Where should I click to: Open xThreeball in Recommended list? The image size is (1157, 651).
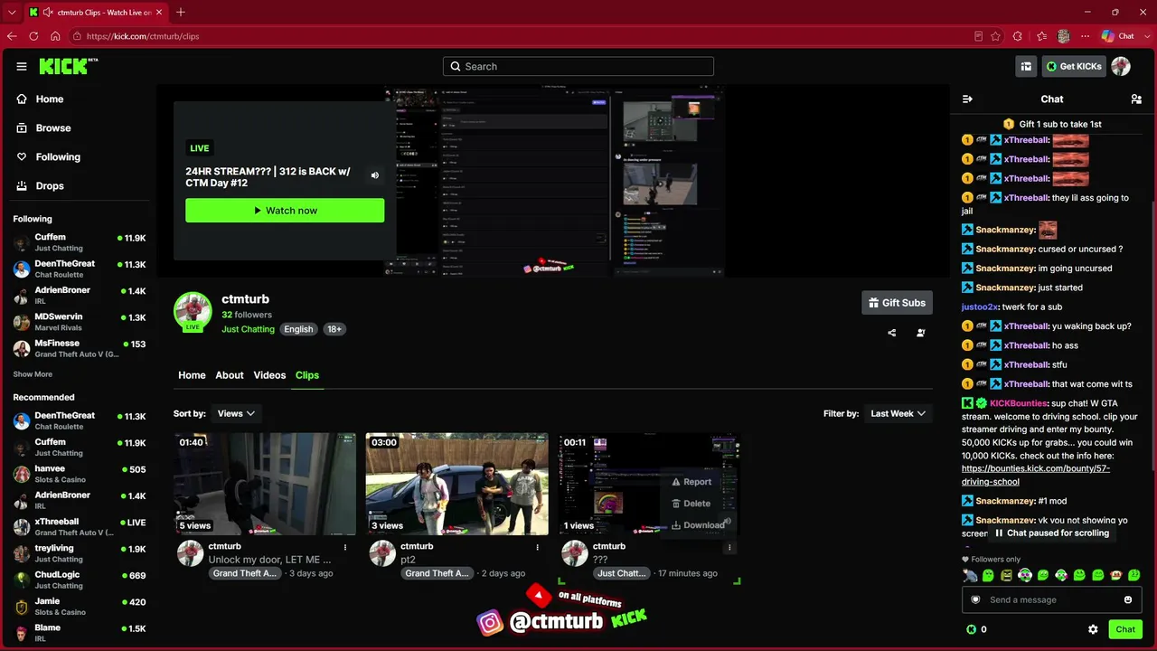[80, 527]
